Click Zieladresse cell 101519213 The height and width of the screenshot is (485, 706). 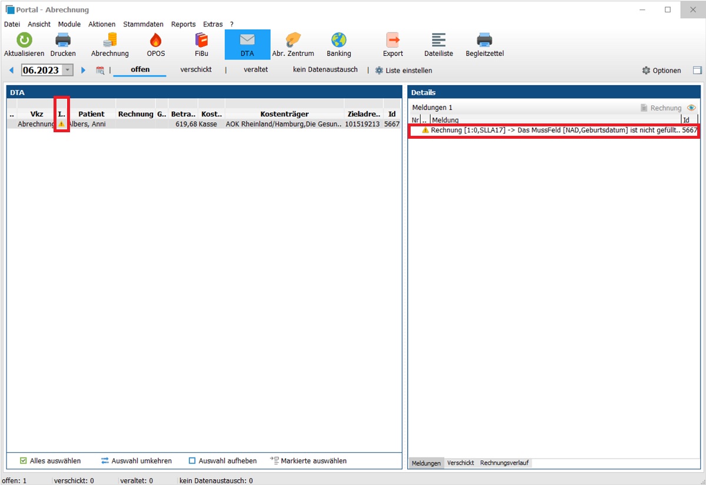362,124
